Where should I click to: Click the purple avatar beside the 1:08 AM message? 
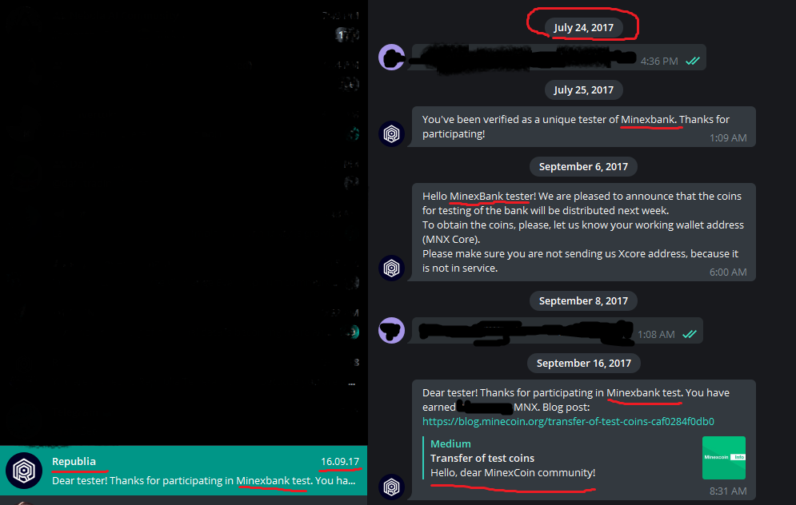391,331
